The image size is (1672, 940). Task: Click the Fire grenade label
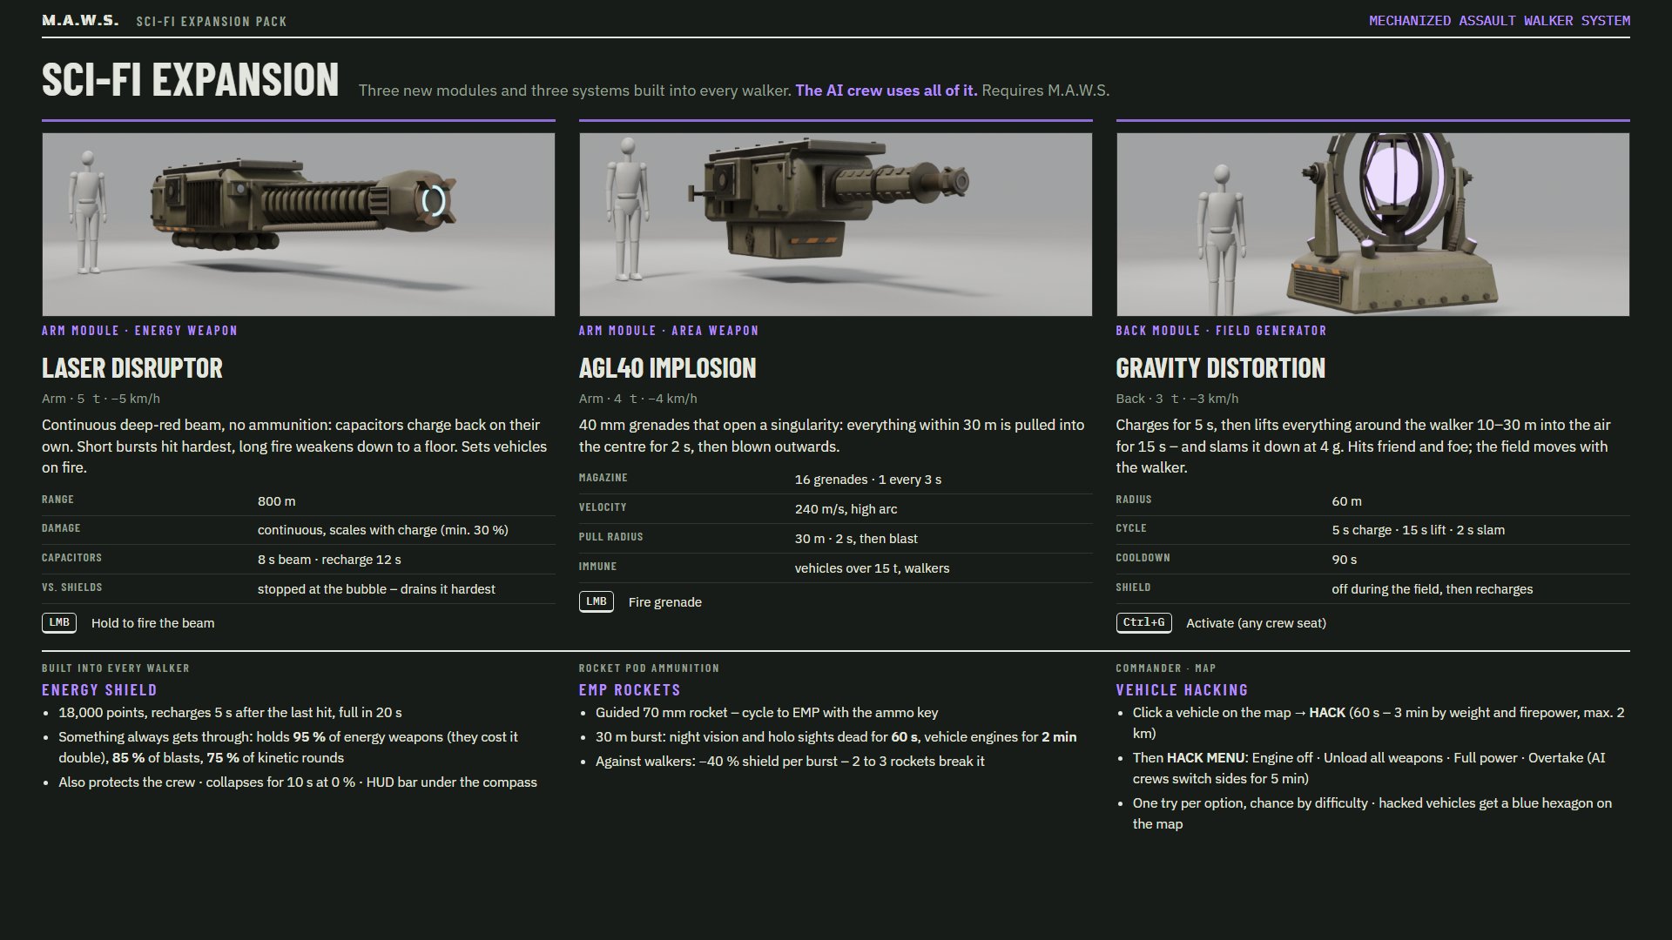tap(664, 602)
